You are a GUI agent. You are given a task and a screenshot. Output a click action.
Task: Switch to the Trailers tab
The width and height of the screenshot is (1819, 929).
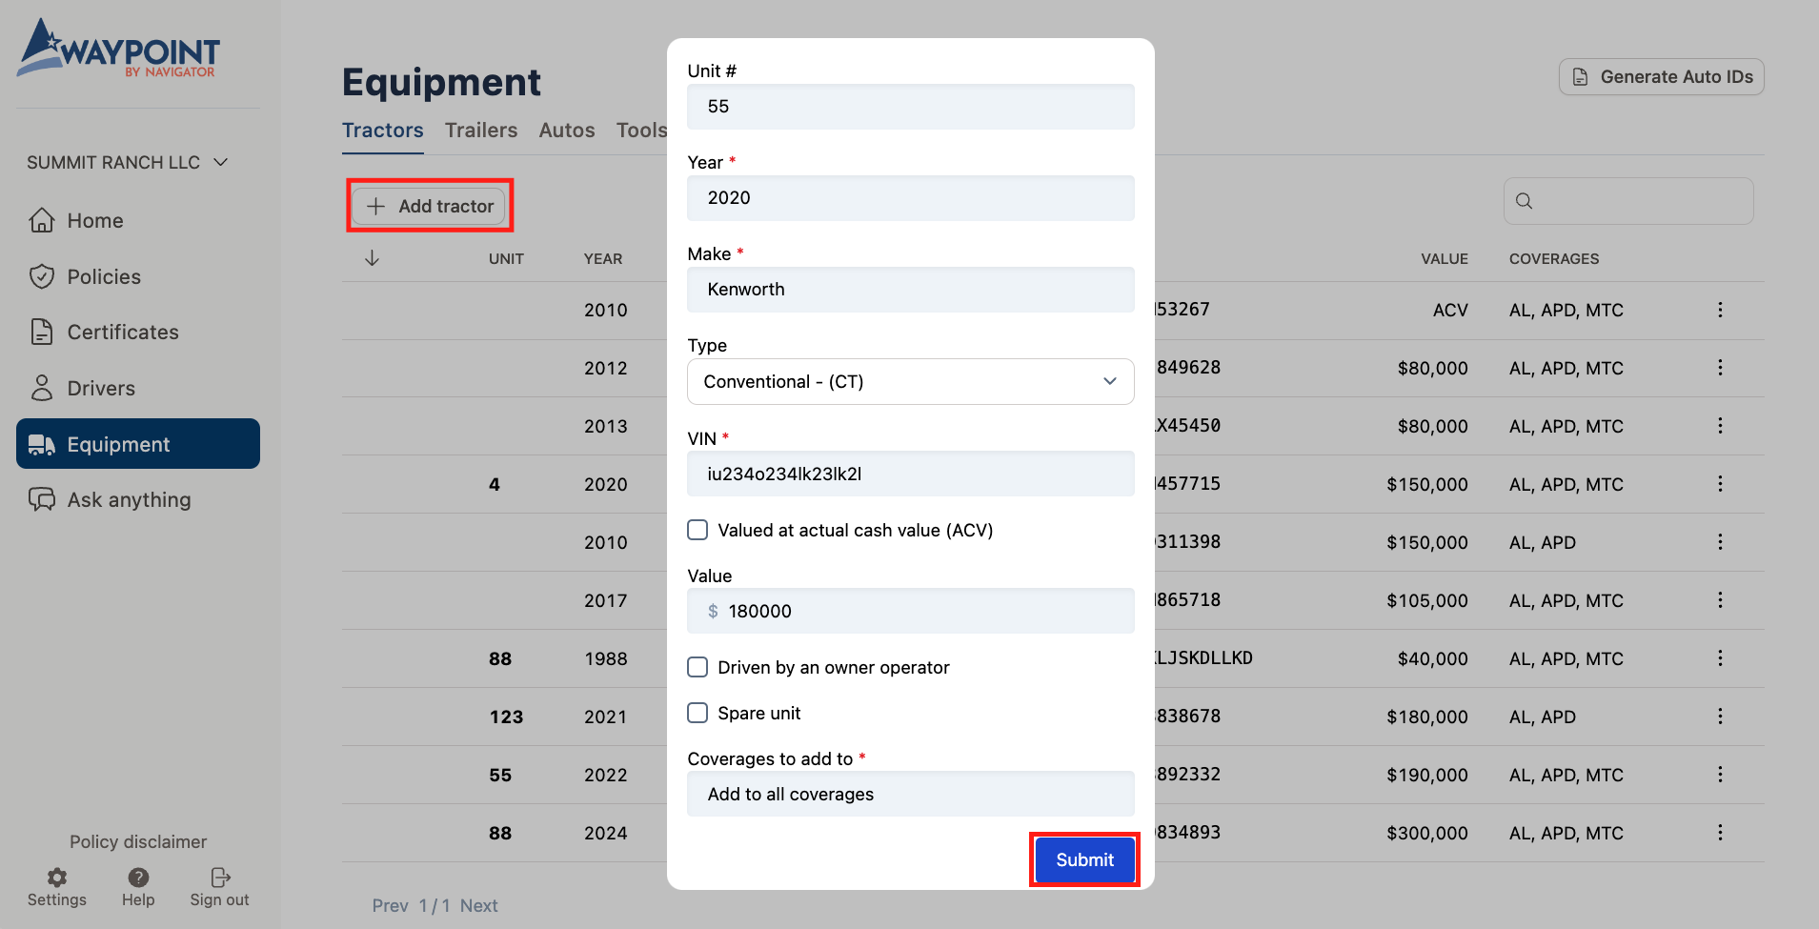click(x=480, y=130)
